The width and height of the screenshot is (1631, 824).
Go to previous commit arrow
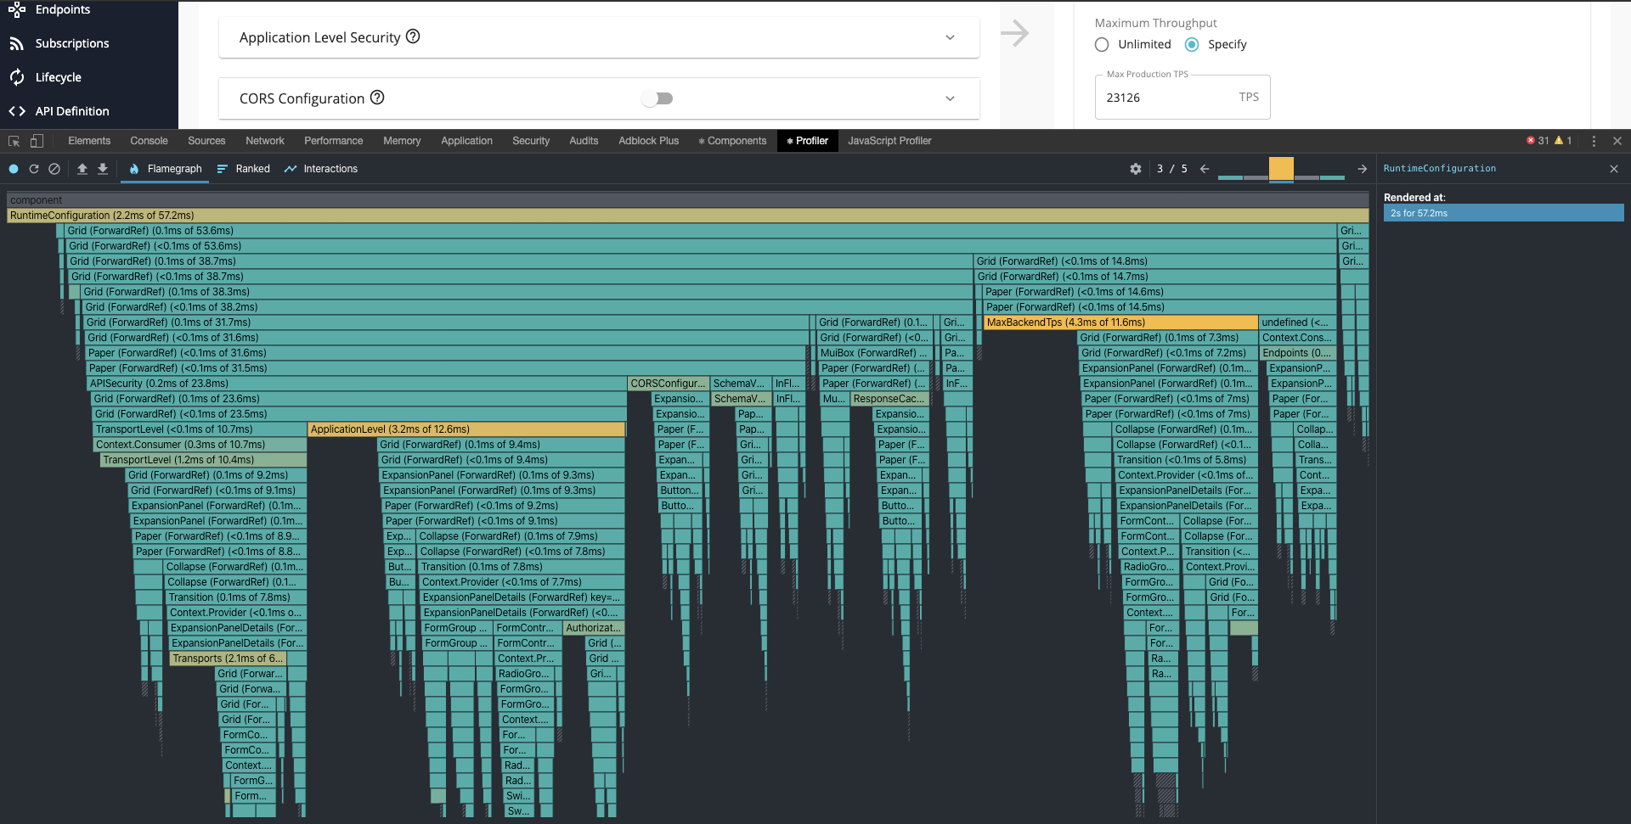[x=1205, y=169]
